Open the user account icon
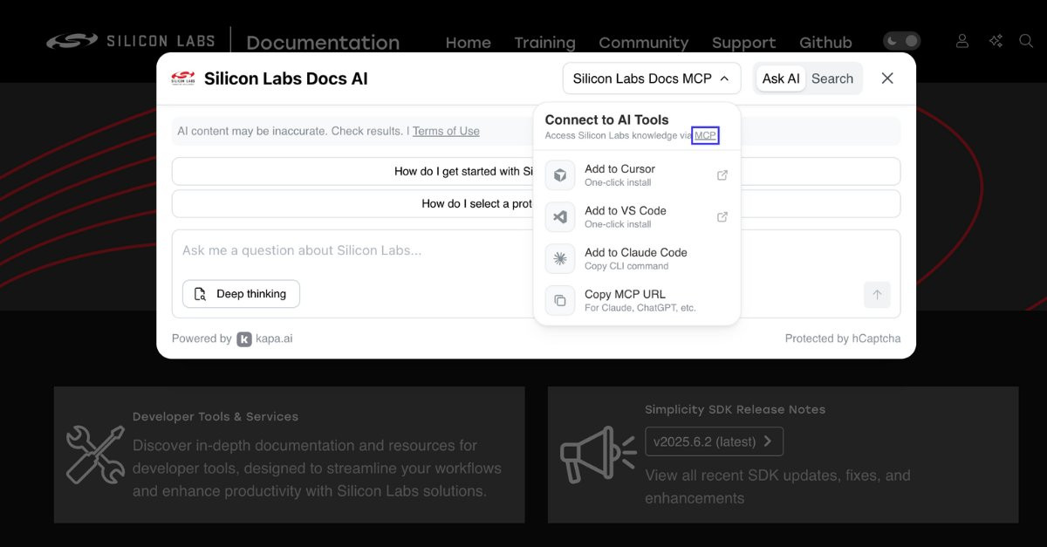Image resolution: width=1047 pixels, height=547 pixels. click(962, 41)
